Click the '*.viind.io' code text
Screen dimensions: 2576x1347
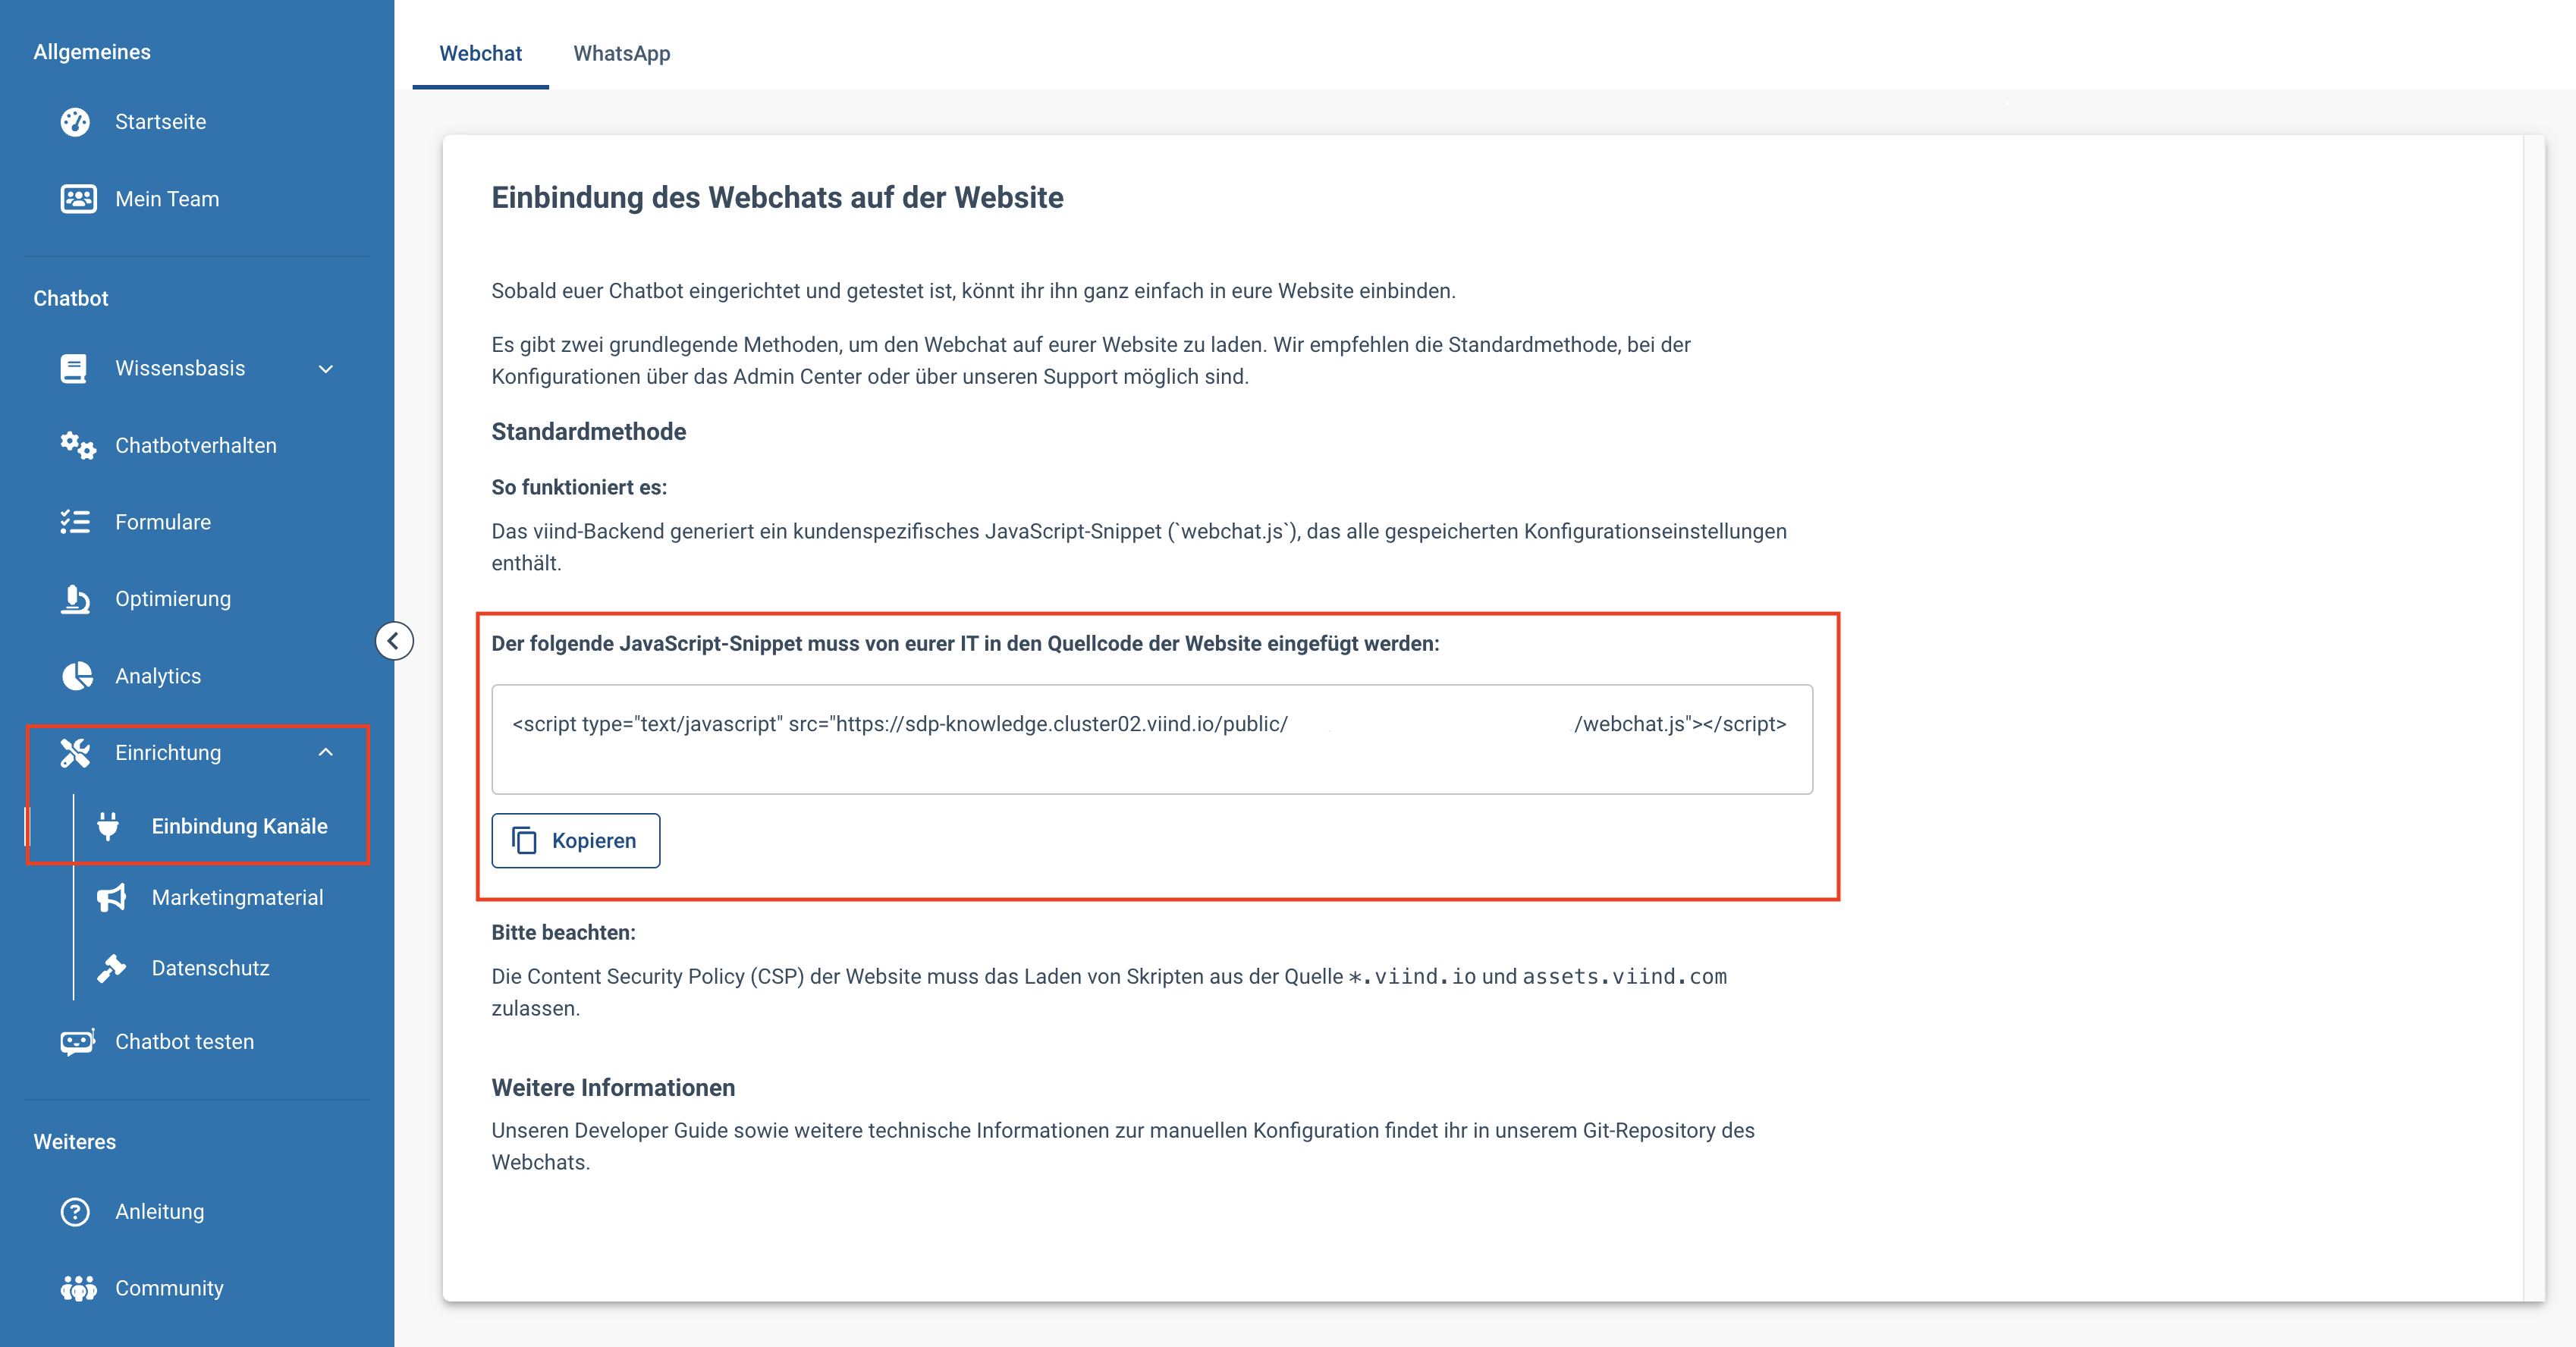coord(1411,977)
